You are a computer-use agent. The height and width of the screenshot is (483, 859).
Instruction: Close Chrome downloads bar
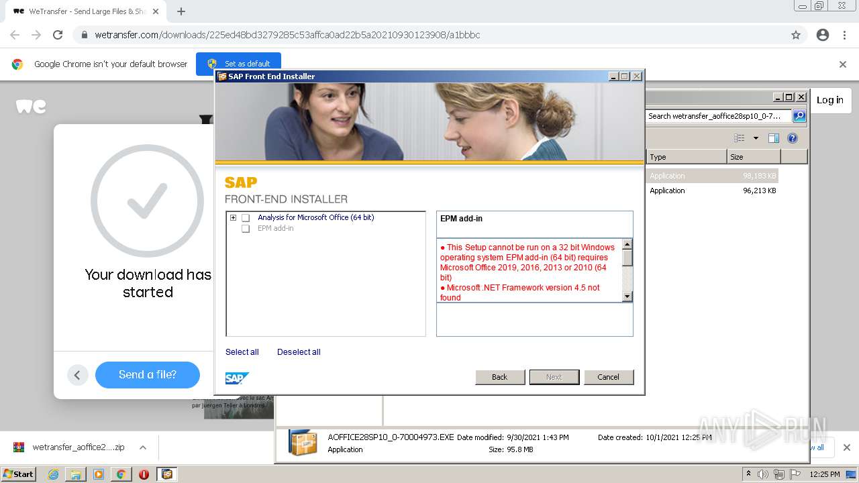[x=846, y=447]
